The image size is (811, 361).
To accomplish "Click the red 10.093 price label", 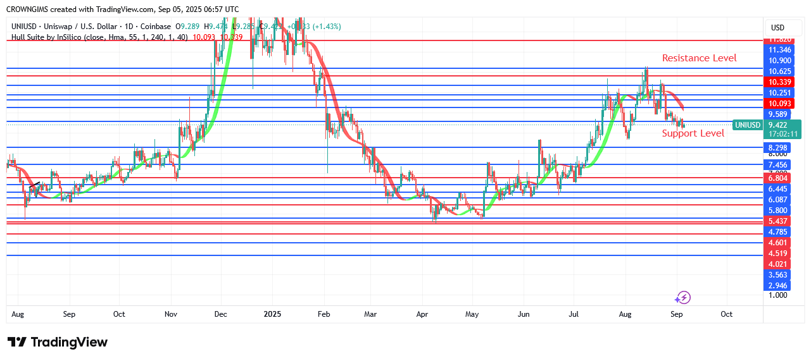I will click(x=779, y=104).
